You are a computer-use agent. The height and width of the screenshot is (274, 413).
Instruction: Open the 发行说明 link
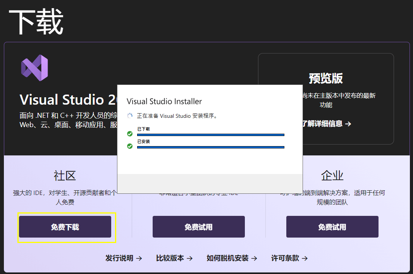click(x=124, y=258)
